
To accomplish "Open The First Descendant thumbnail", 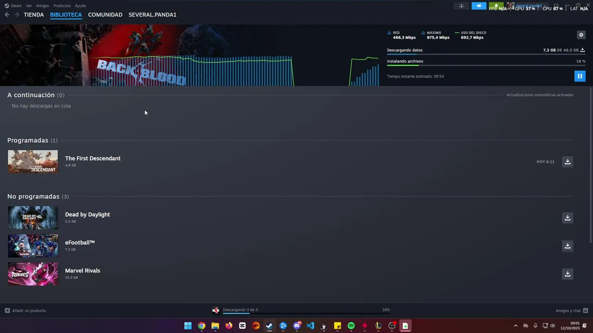I will click(x=33, y=161).
